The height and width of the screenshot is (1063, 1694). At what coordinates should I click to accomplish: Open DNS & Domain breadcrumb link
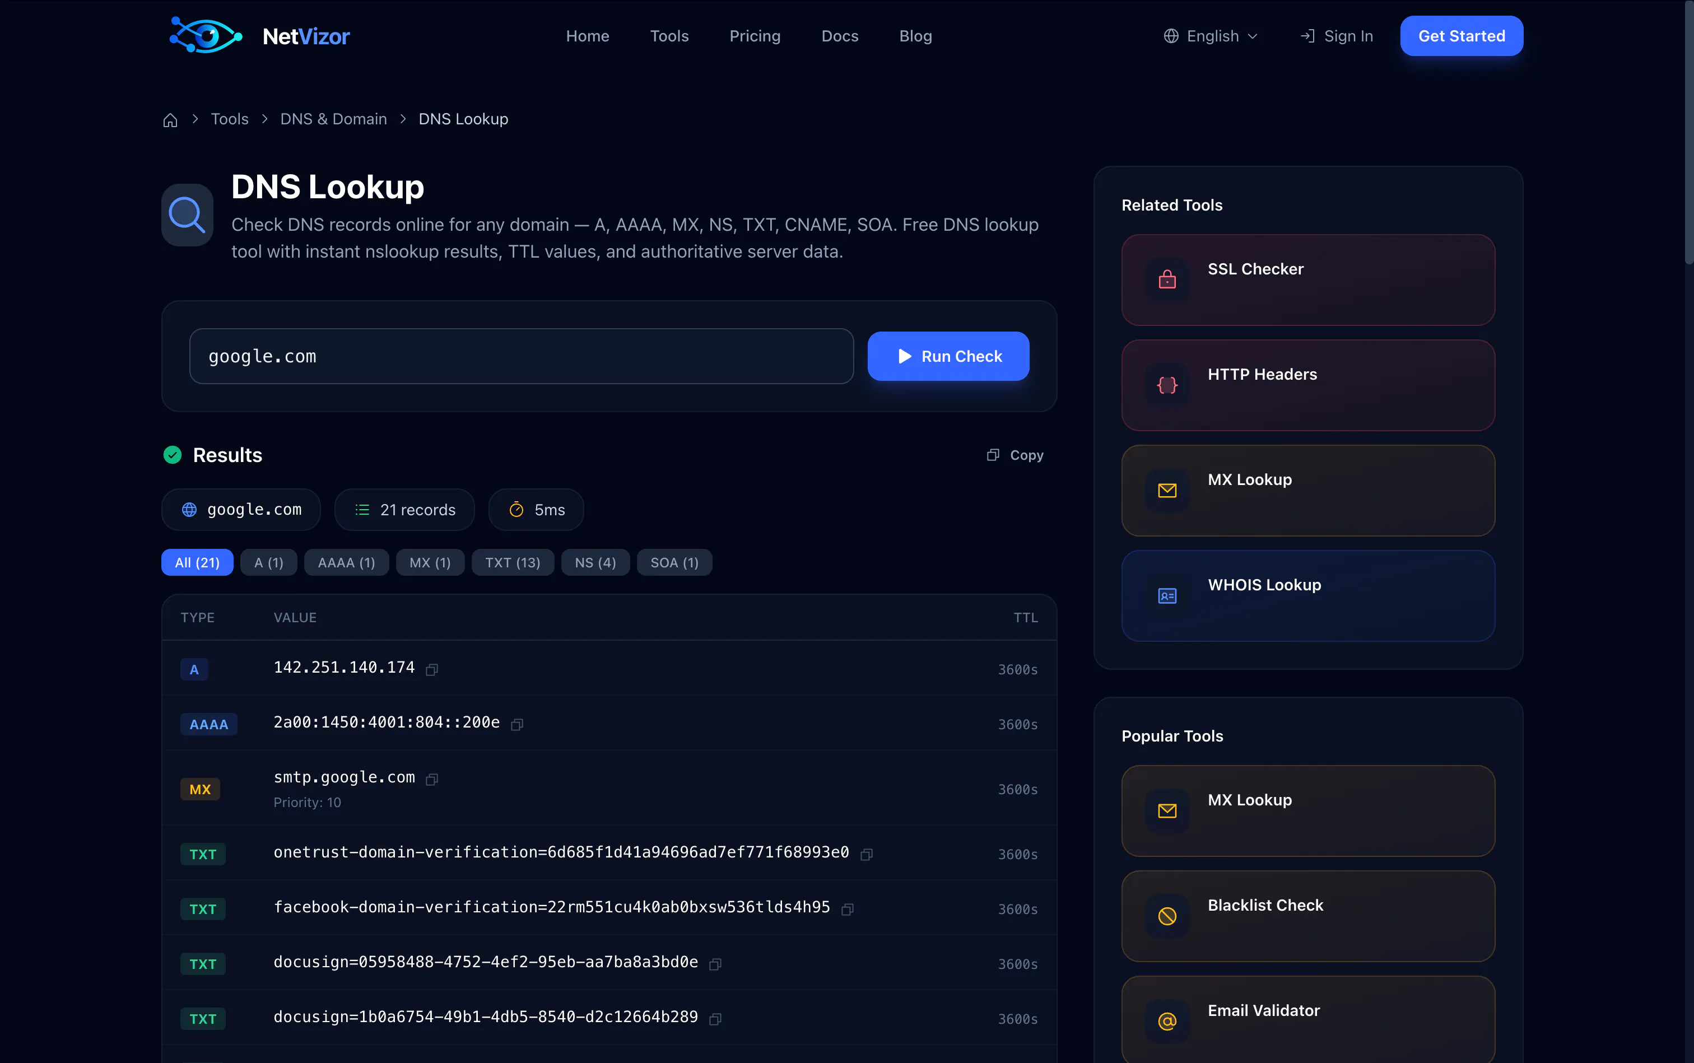coord(333,119)
